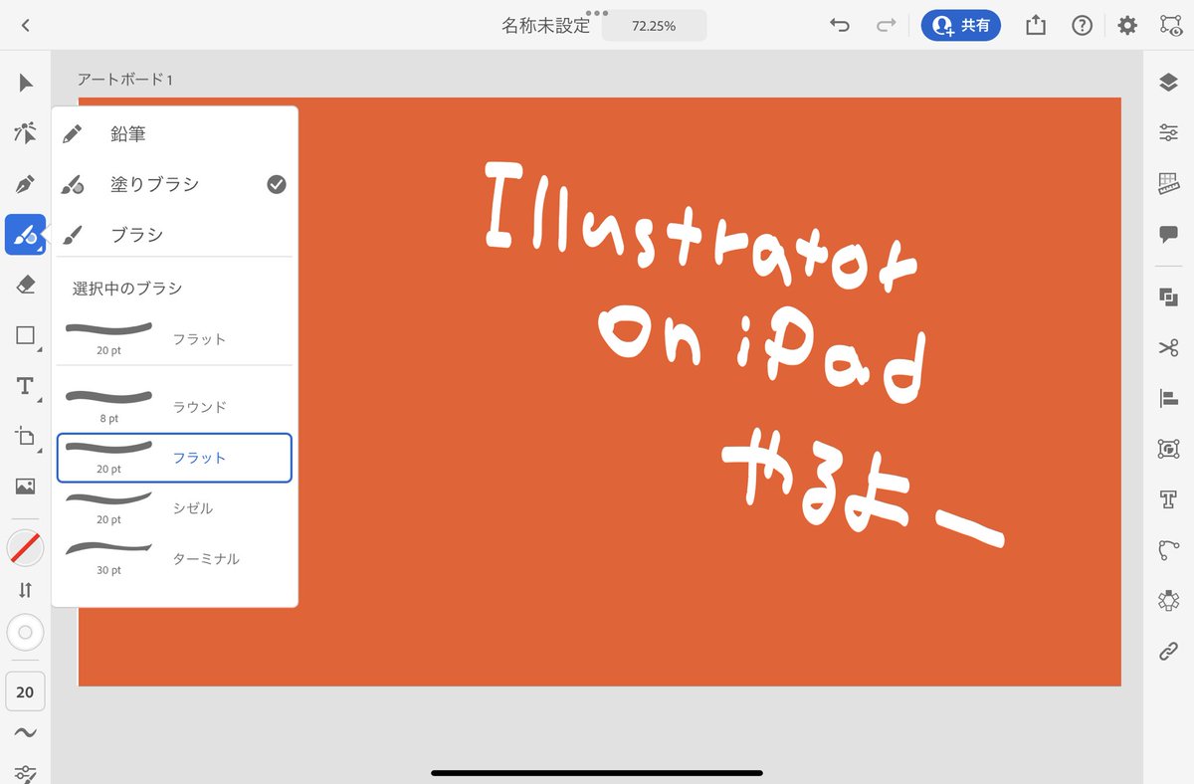Image resolution: width=1194 pixels, height=784 pixels.
Task: Choose 鉛筆 pencil tool in popup
Action: (175, 133)
